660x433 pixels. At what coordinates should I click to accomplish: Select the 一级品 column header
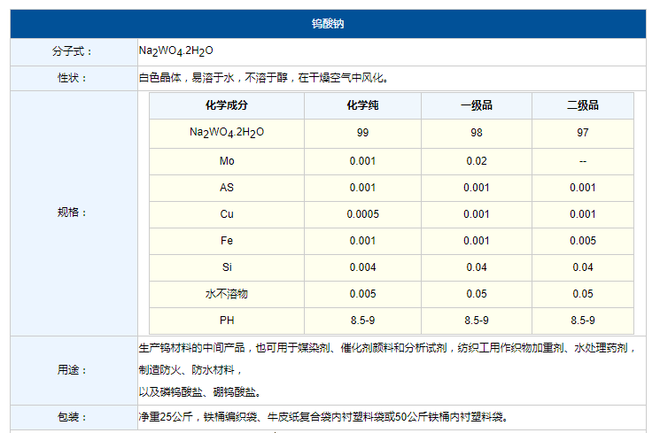(x=476, y=105)
